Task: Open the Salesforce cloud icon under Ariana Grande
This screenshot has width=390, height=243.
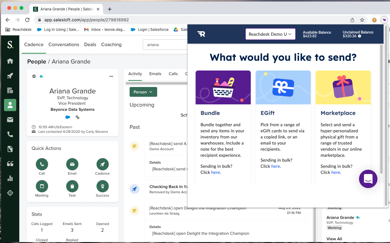Action: click(x=68, y=117)
